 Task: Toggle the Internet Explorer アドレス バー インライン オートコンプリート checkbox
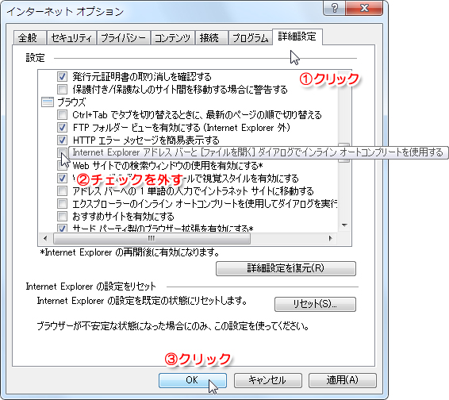click(62, 152)
